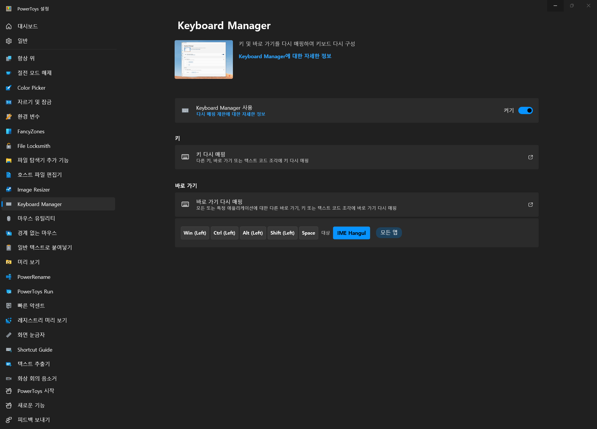Click the PowerToys Run sidebar icon
The width and height of the screenshot is (597, 429).
9,291
